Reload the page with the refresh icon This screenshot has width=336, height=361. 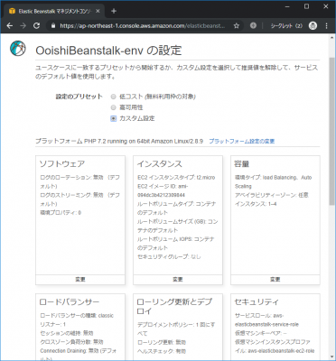(x=36, y=26)
